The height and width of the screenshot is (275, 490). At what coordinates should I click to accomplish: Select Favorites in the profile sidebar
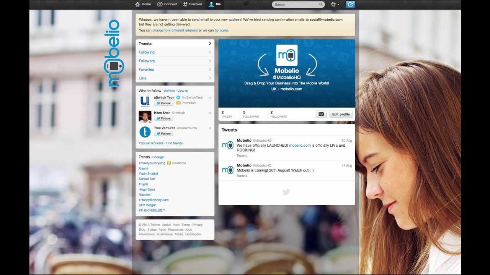tap(175, 70)
